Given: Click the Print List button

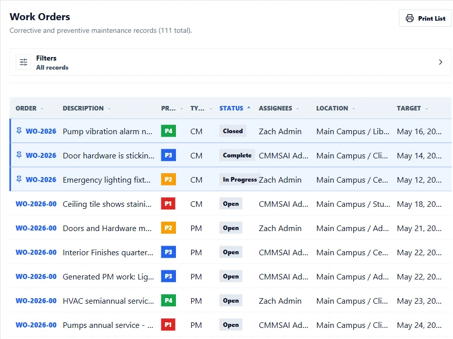Looking at the screenshot, I should [x=425, y=18].
